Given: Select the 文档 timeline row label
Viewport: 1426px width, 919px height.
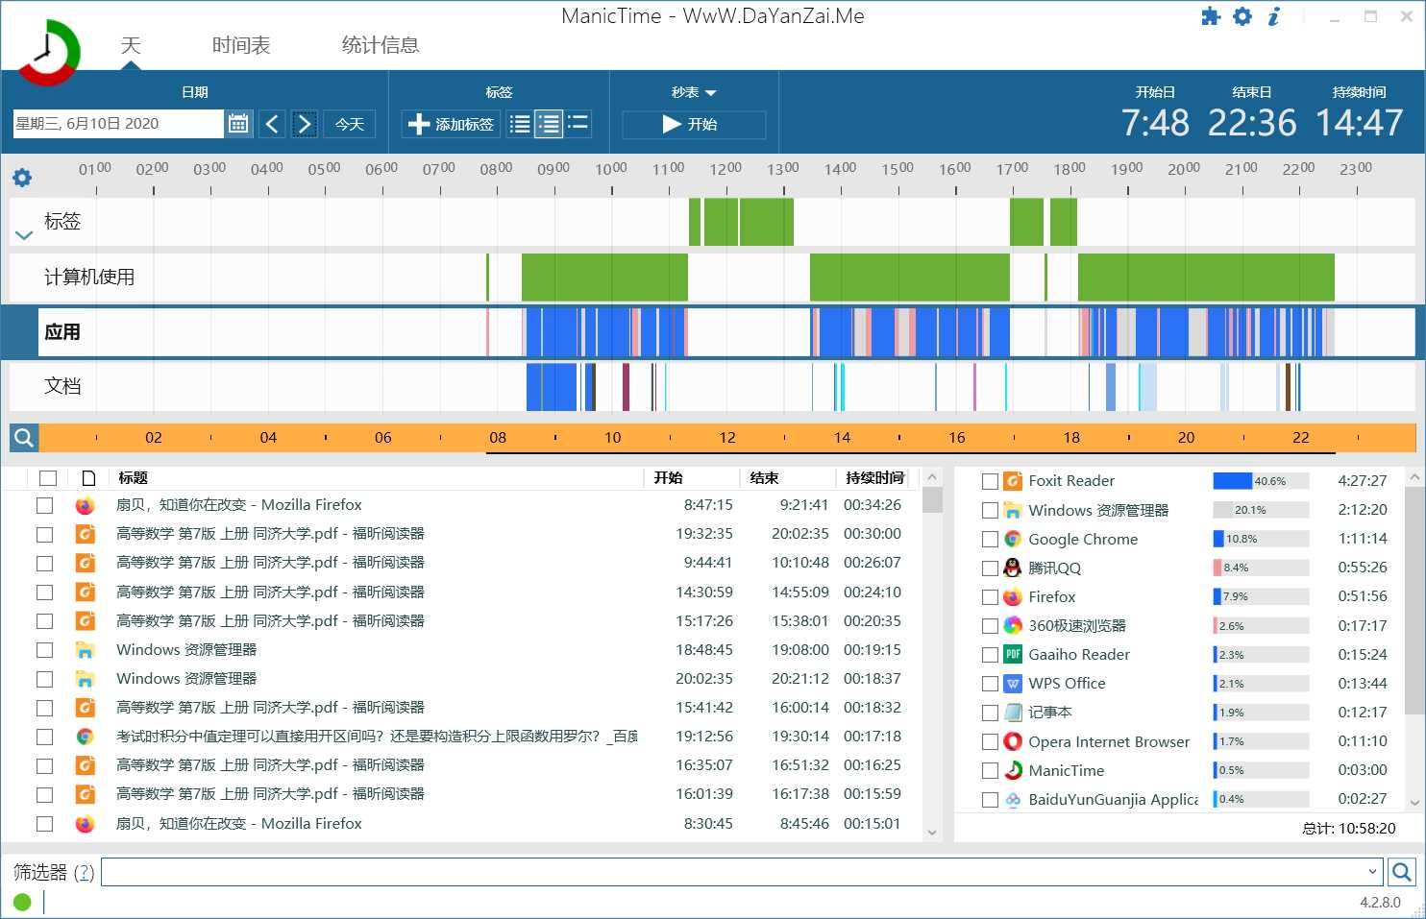Looking at the screenshot, I should pos(62,386).
